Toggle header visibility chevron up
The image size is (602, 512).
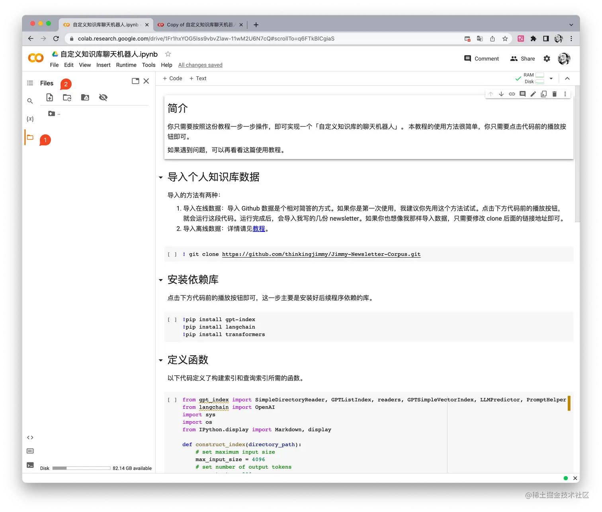pyautogui.click(x=567, y=78)
